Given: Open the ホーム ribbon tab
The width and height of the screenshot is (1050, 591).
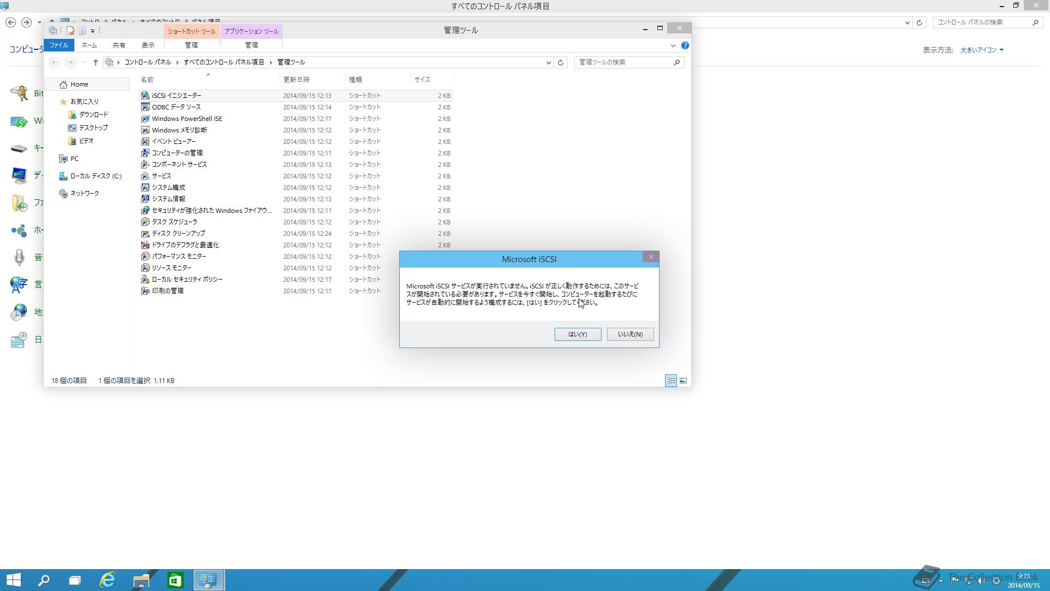Looking at the screenshot, I should pyautogui.click(x=89, y=45).
